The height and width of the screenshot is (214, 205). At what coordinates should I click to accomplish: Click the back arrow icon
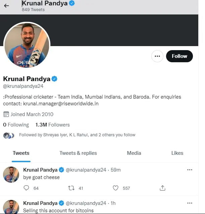[6, 6]
